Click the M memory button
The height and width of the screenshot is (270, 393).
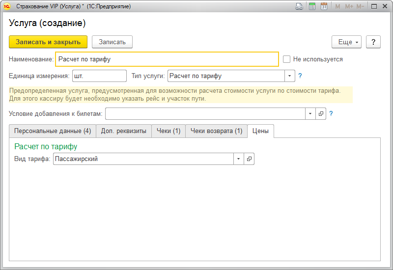pos(337,6)
